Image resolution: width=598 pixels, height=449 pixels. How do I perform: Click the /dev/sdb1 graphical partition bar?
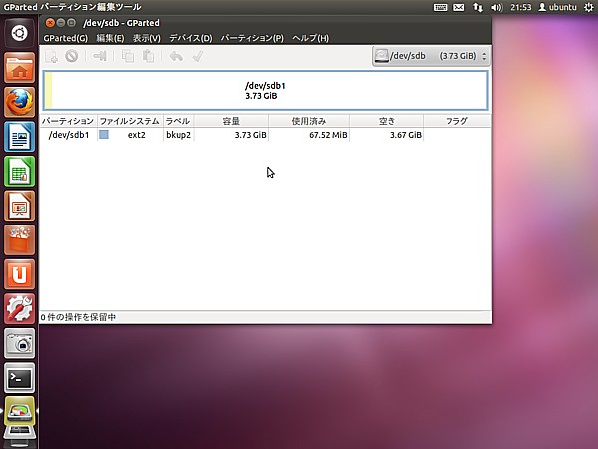(266, 90)
